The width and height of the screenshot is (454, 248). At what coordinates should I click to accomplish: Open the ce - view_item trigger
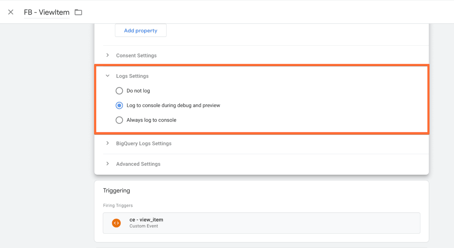click(x=146, y=220)
